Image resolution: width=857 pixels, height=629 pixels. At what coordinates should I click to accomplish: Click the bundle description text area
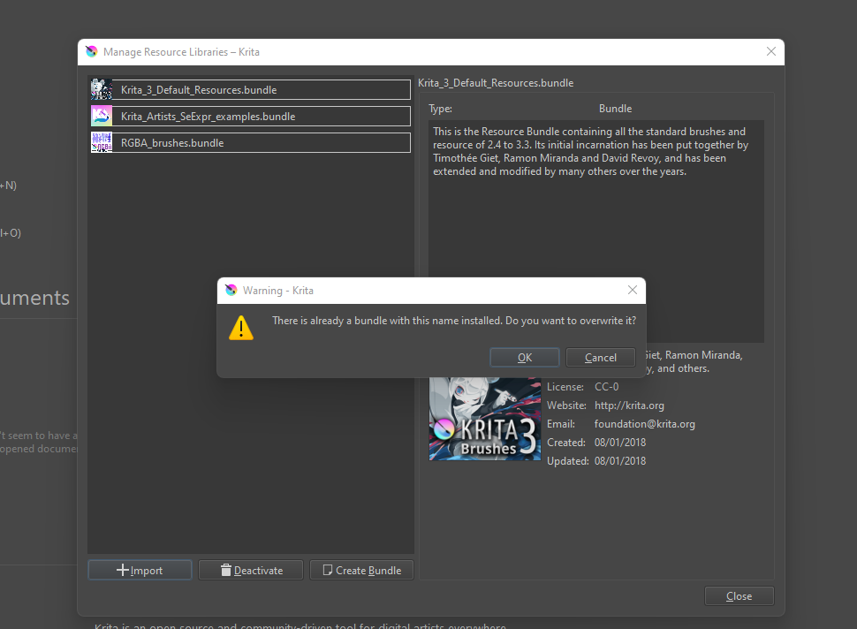click(595, 231)
